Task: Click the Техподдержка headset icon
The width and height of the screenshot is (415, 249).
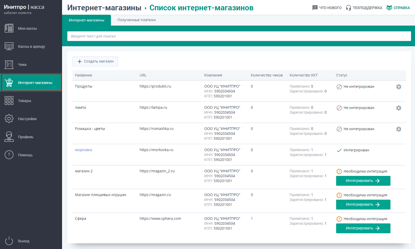Action: pyautogui.click(x=349, y=8)
